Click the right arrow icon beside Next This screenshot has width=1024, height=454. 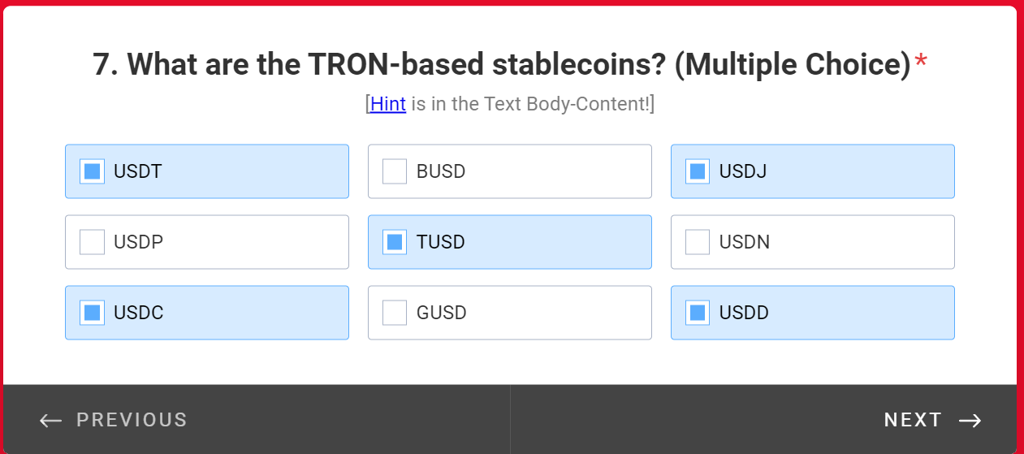click(970, 420)
